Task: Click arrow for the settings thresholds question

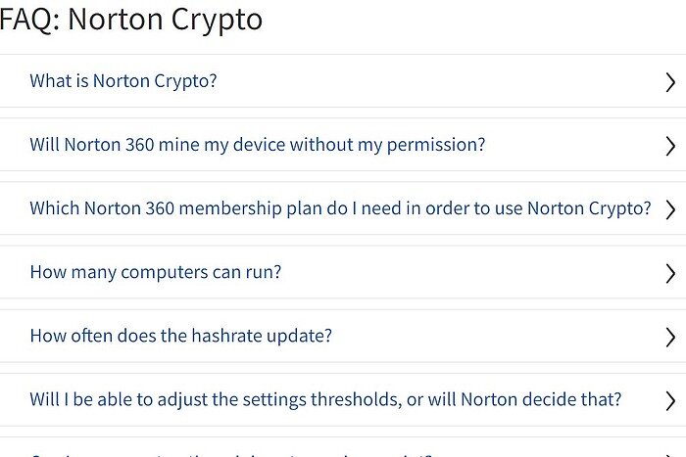Action: tap(670, 401)
